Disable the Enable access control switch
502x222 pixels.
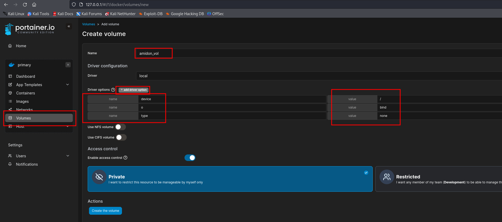(x=190, y=158)
